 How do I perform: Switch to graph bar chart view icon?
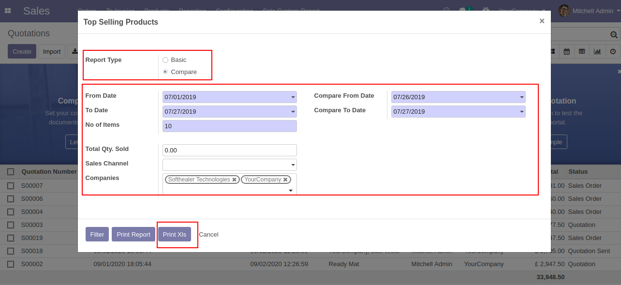[x=597, y=51]
